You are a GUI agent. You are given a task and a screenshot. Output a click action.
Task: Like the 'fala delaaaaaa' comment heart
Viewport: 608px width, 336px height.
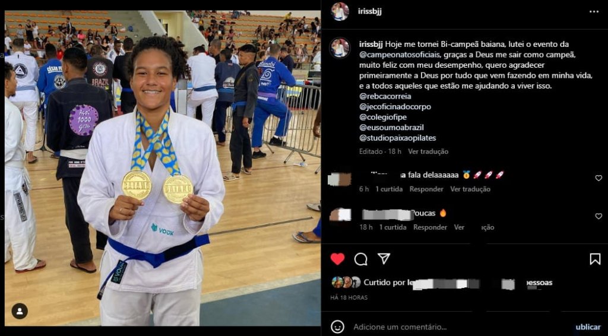point(598,178)
